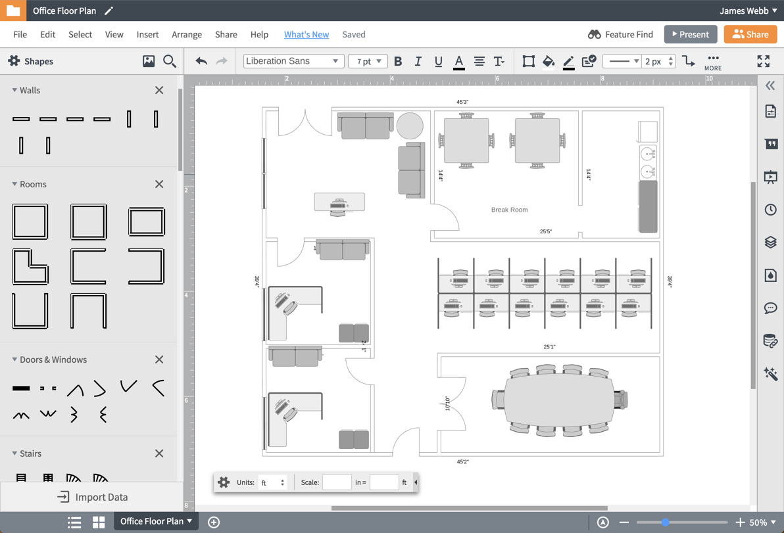Open Presentation mode from the right sidebar
This screenshot has width=784, height=533.
point(770,176)
